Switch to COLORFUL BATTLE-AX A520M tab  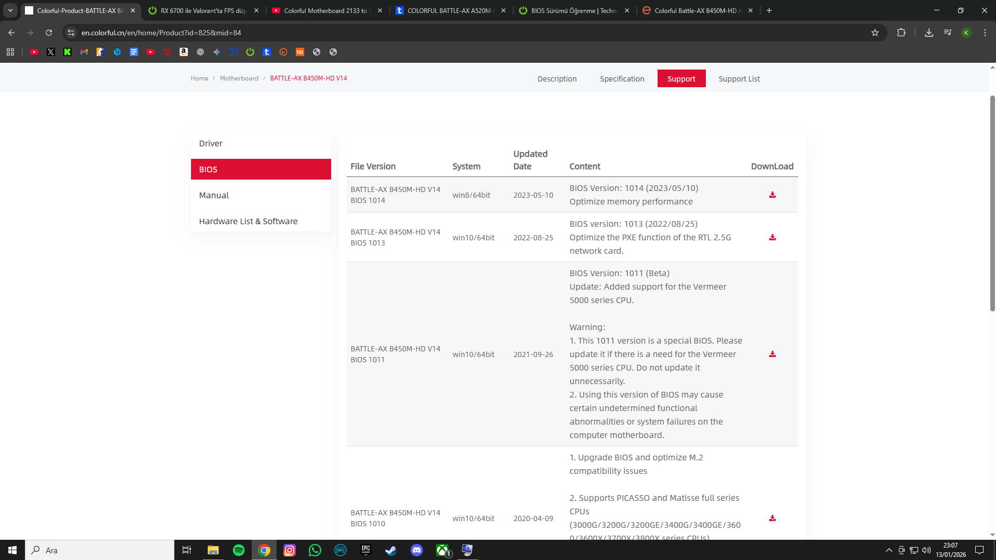(449, 10)
